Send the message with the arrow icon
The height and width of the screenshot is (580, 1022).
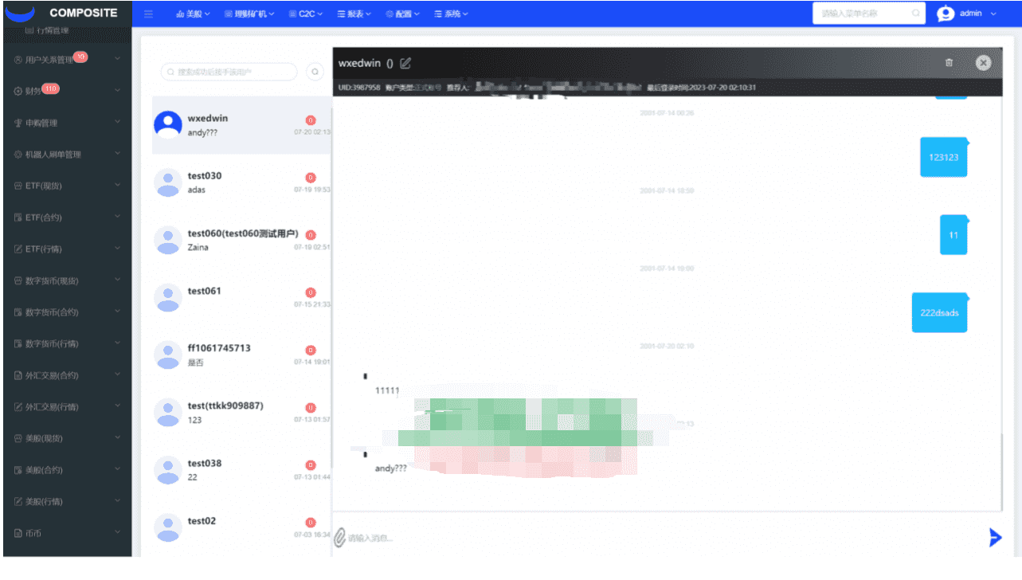point(994,538)
